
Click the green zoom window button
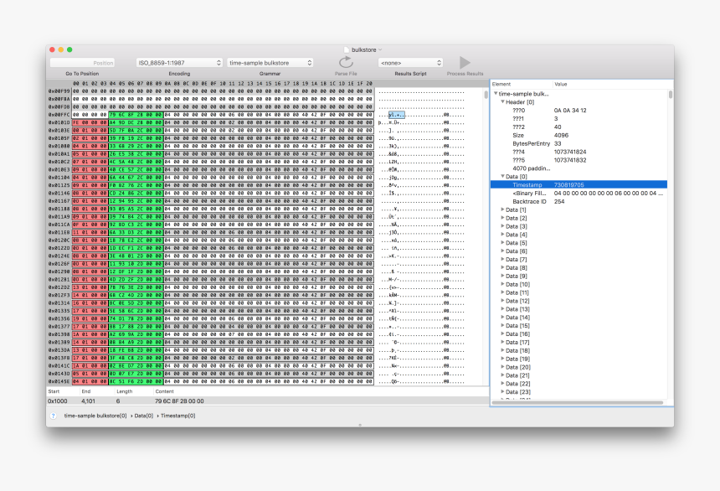pos(69,49)
